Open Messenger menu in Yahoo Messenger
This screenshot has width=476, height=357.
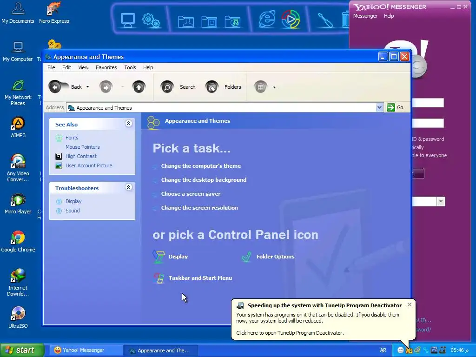365,16
